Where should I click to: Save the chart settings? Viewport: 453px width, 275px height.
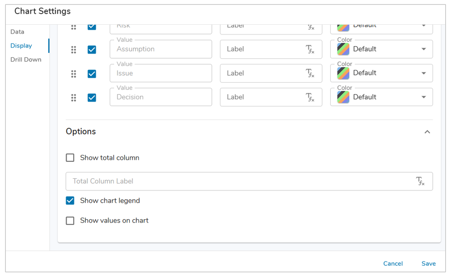click(428, 263)
